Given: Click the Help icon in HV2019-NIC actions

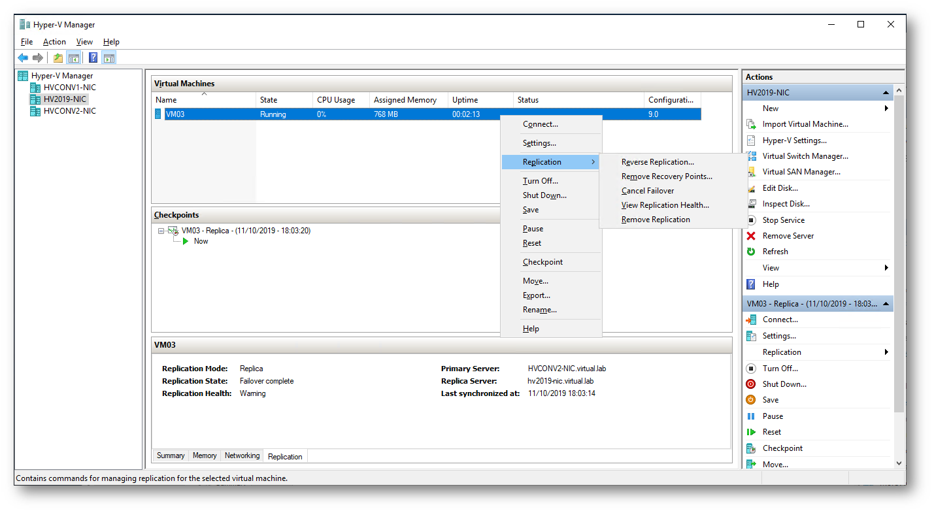Looking at the screenshot, I should click(751, 284).
